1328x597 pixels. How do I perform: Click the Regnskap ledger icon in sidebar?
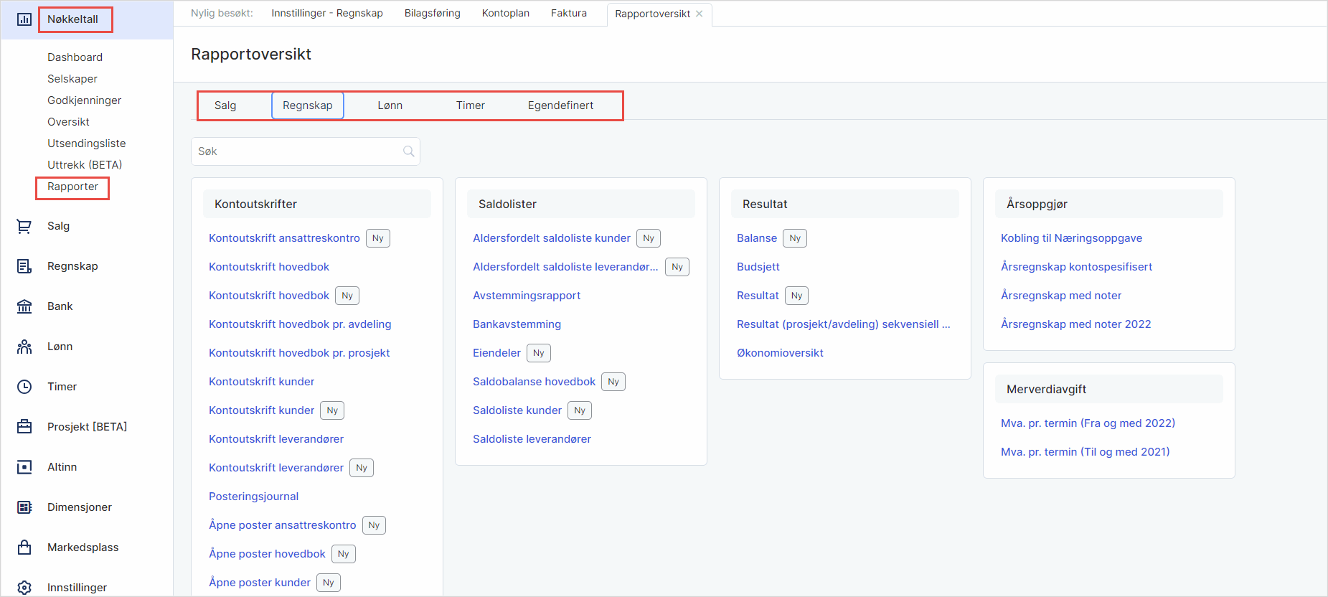pos(24,266)
